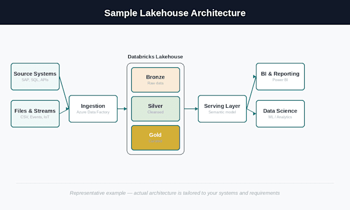Click the 'Representative example' footer note

pyautogui.click(x=175, y=193)
